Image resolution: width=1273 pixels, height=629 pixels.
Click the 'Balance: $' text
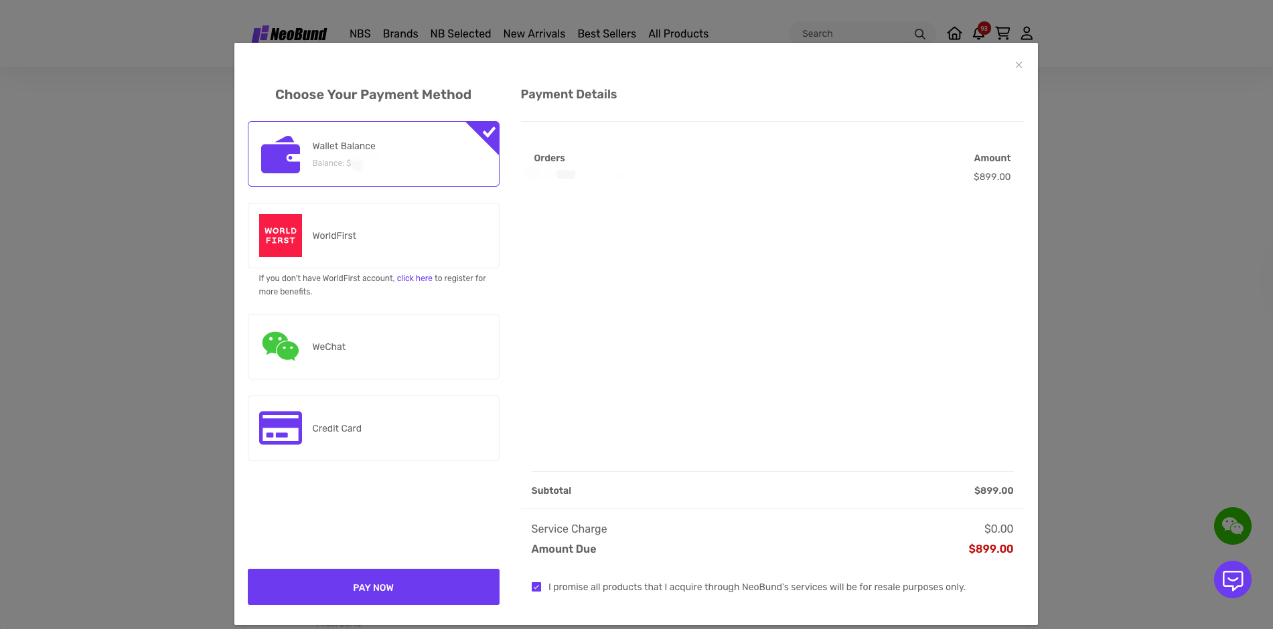pyautogui.click(x=331, y=163)
